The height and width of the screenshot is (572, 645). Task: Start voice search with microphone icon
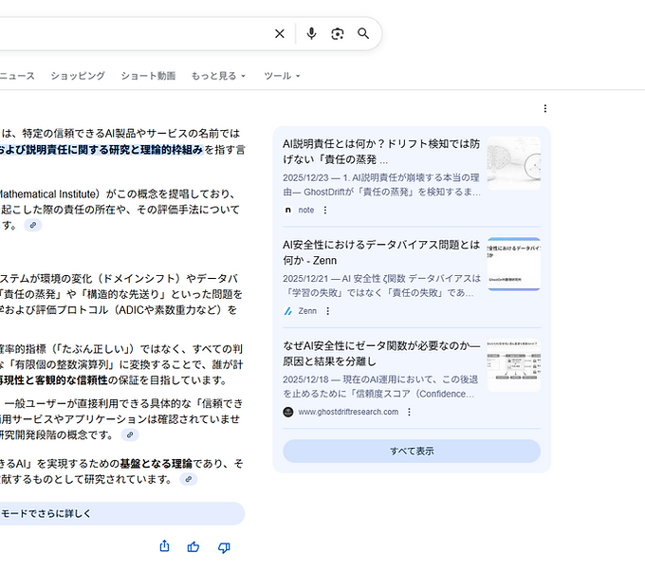tap(311, 34)
